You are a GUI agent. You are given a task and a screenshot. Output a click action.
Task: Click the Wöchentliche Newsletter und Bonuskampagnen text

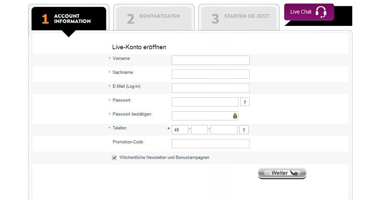164,158
